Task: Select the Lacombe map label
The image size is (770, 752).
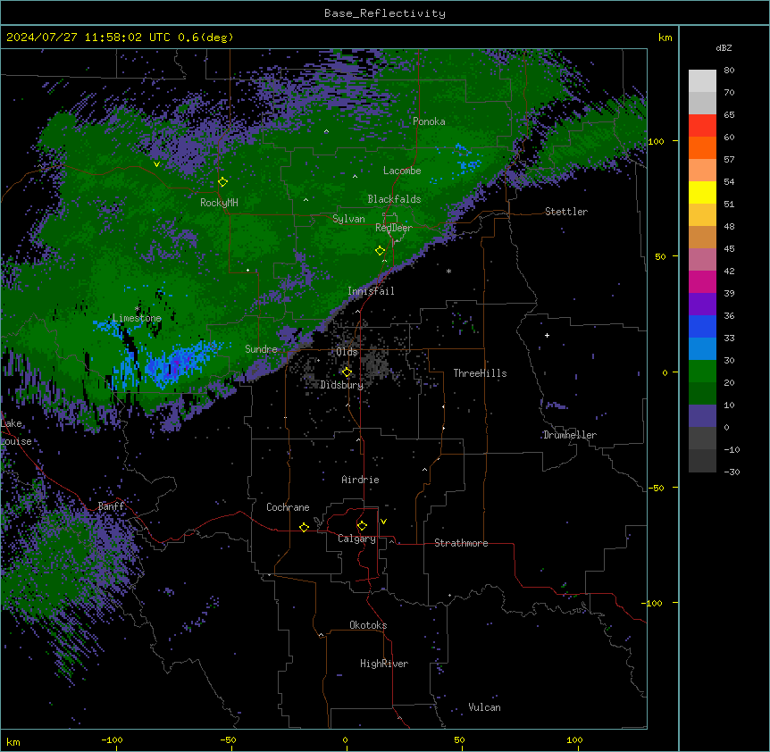Action: pyautogui.click(x=402, y=171)
